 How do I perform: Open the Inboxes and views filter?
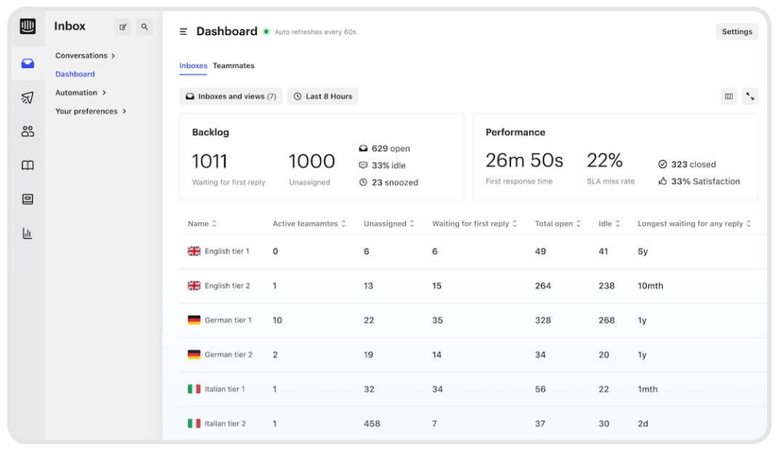pos(232,96)
